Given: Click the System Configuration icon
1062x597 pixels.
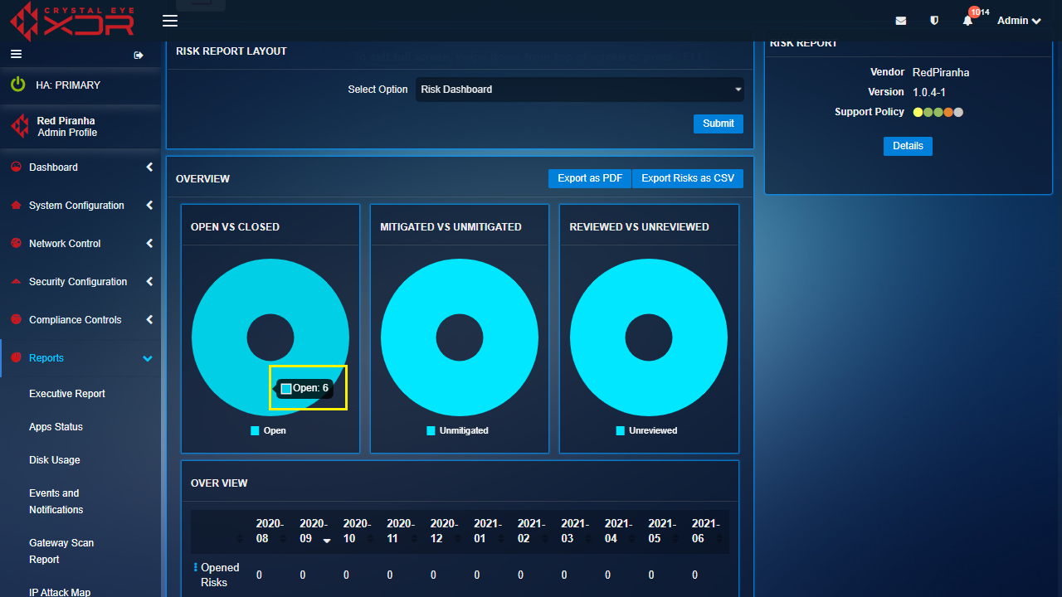Looking at the screenshot, I should pyautogui.click(x=16, y=205).
